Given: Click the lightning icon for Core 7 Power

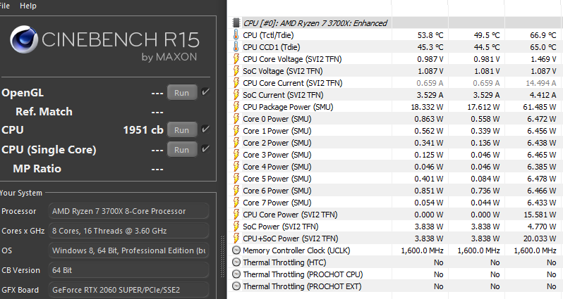Looking at the screenshot, I should pos(236,203).
